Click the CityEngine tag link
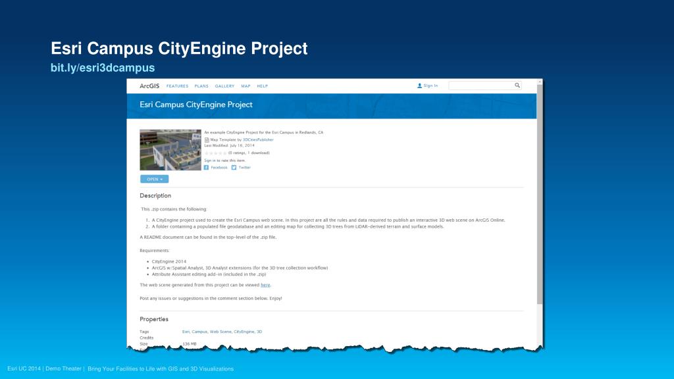 (244, 332)
